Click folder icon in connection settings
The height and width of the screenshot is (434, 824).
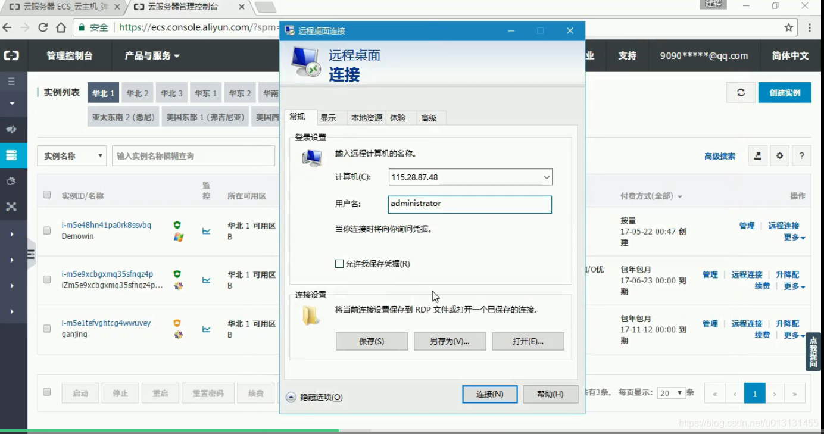click(311, 315)
